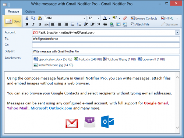Minimize the Gmail Notifier Pro window
Viewport: 184px width, 138px height.
point(160,4)
